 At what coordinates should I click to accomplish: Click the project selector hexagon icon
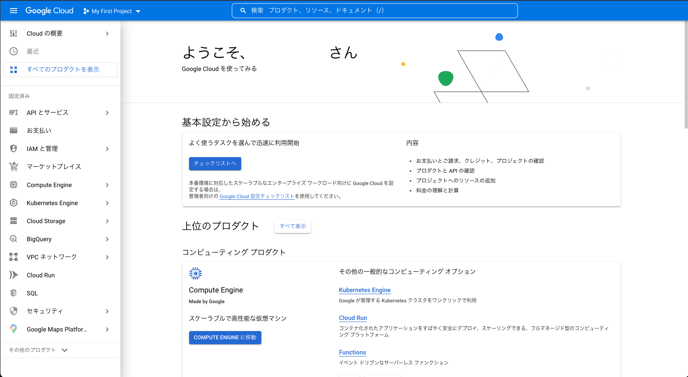pos(86,11)
